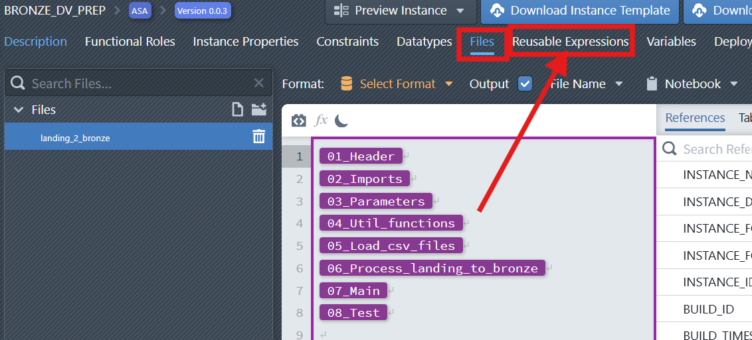Click the Notebook clipboard icon
The width and height of the screenshot is (752, 340).
[x=652, y=84]
